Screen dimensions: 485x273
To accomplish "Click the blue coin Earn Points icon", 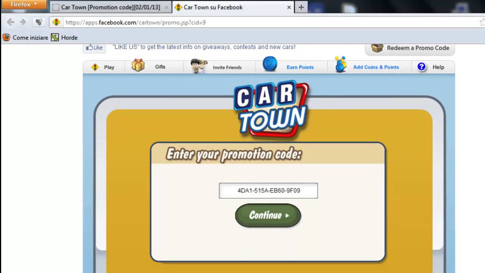I will (270, 64).
